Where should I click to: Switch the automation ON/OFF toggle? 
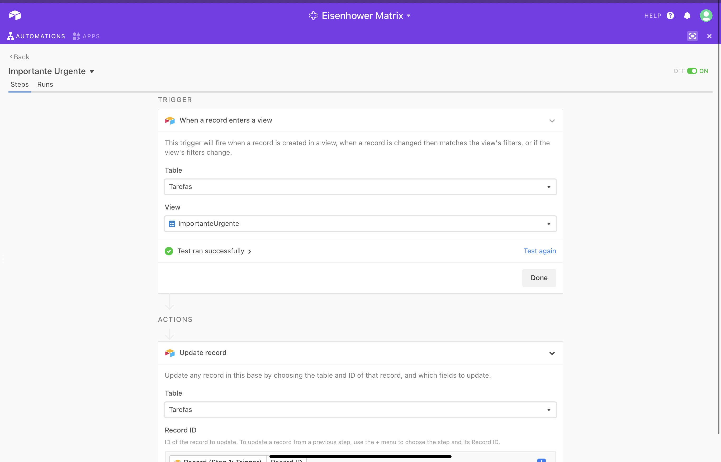[692, 71]
